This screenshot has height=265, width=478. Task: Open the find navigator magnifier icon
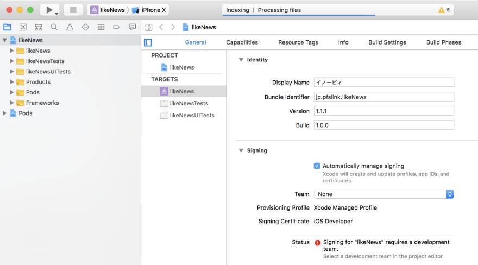coord(54,27)
